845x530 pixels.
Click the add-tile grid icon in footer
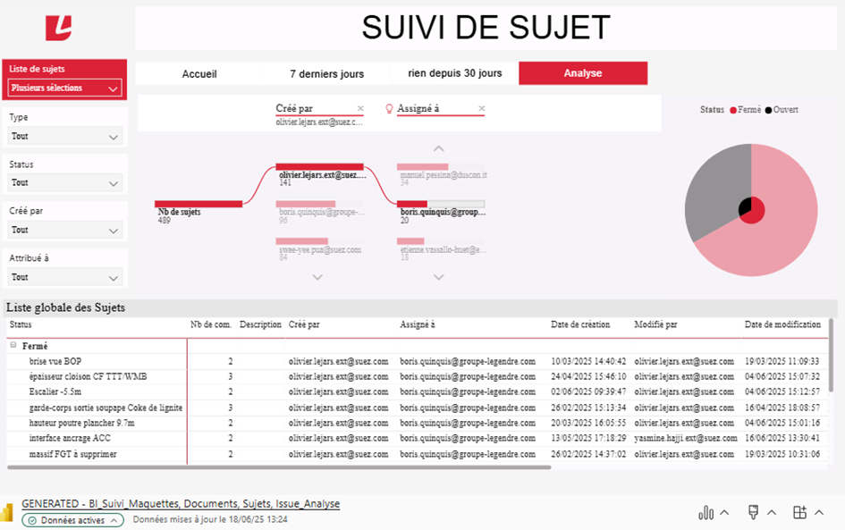(x=799, y=512)
